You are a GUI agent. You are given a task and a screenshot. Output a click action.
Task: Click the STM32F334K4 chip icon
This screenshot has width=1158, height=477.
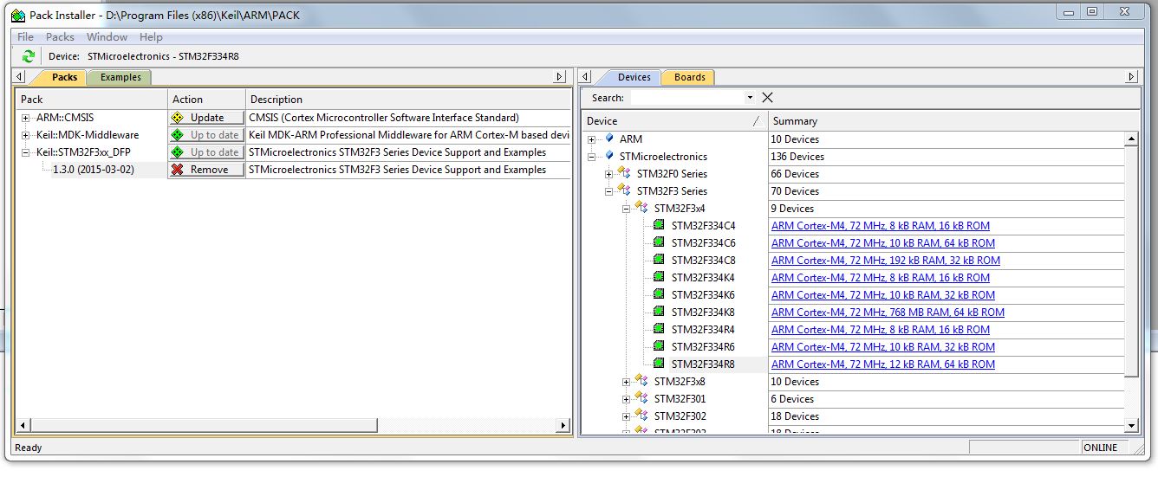(660, 278)
